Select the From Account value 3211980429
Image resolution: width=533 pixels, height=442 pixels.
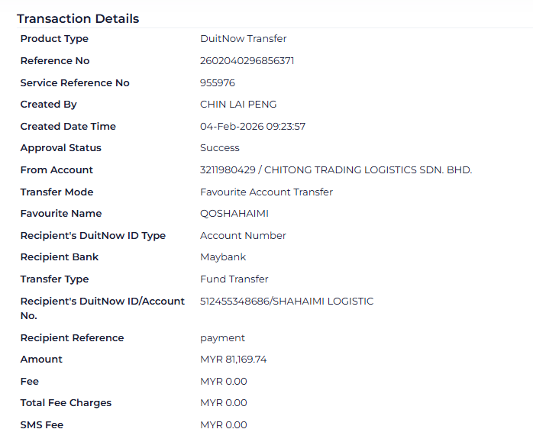pyautogui.click(x=228, y=170)
